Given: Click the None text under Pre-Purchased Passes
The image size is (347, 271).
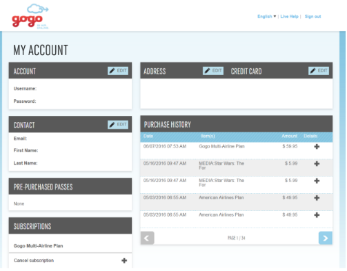Looking at the screenshot, I should point(19,204).
